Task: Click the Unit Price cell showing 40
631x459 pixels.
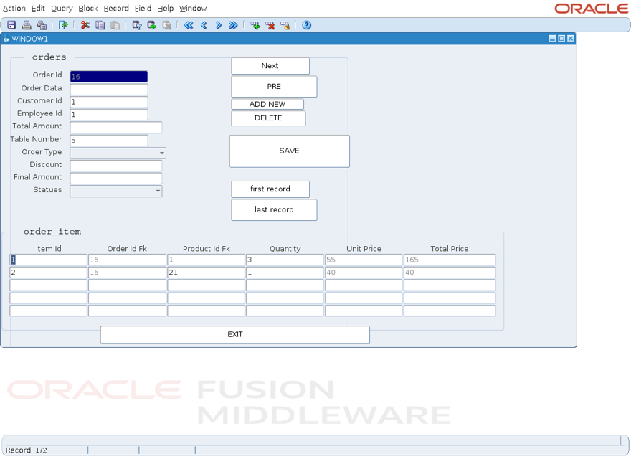Action: (x=364, y=273)
